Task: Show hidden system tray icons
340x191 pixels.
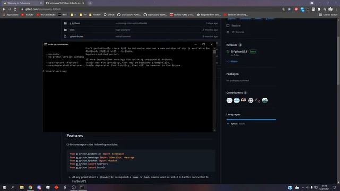Action: point(303,187)
